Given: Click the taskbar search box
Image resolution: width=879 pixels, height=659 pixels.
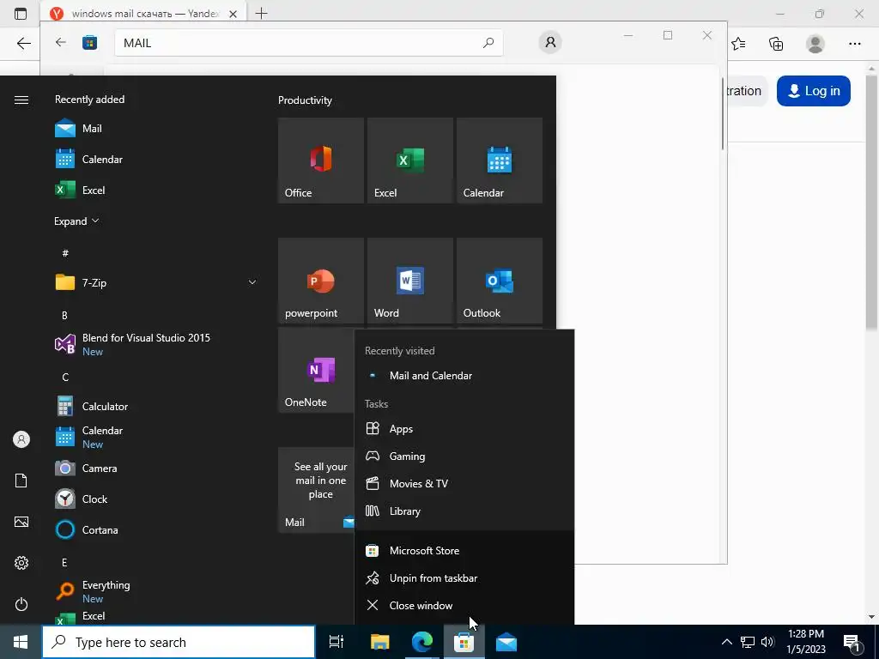Looking at the screenshot, I should point(179,642).
